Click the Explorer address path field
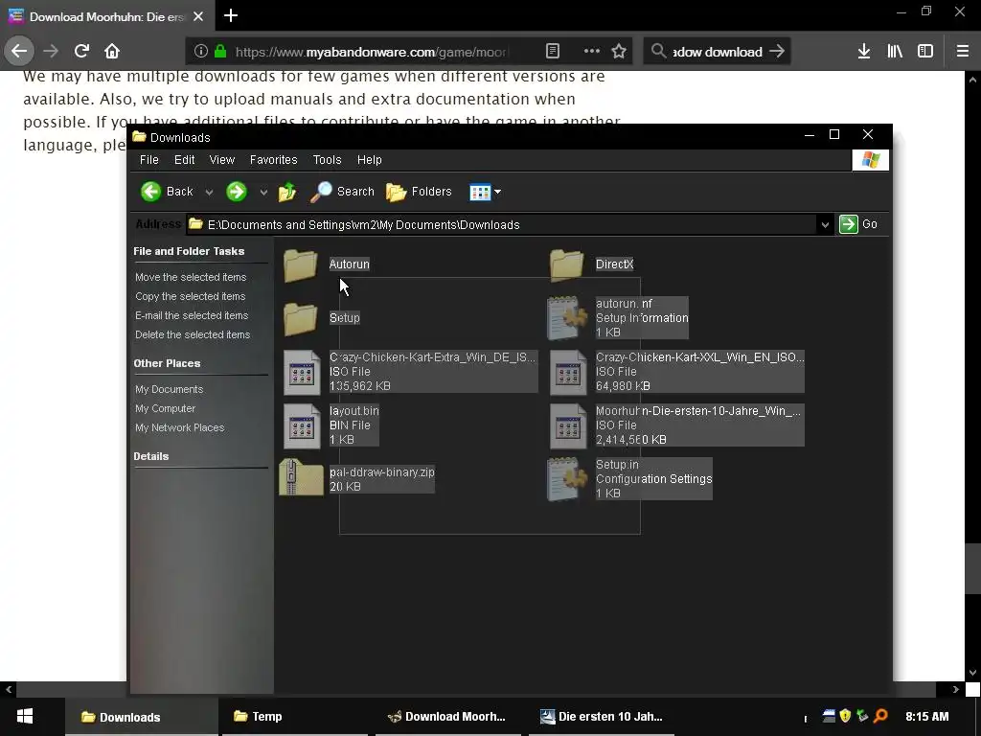 [502, 224]
